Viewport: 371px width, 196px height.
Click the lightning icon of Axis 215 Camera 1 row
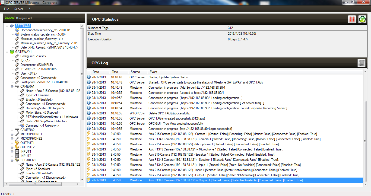(x=89, y=134)
